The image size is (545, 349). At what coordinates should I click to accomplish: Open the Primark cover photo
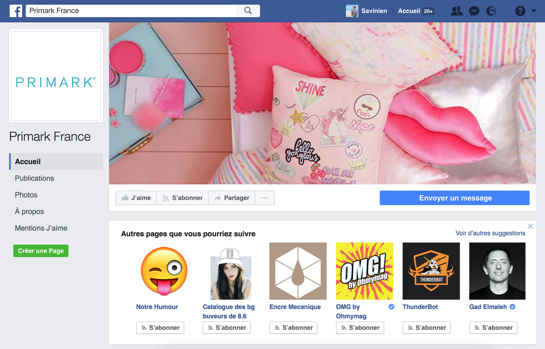(x=322, y=103)
